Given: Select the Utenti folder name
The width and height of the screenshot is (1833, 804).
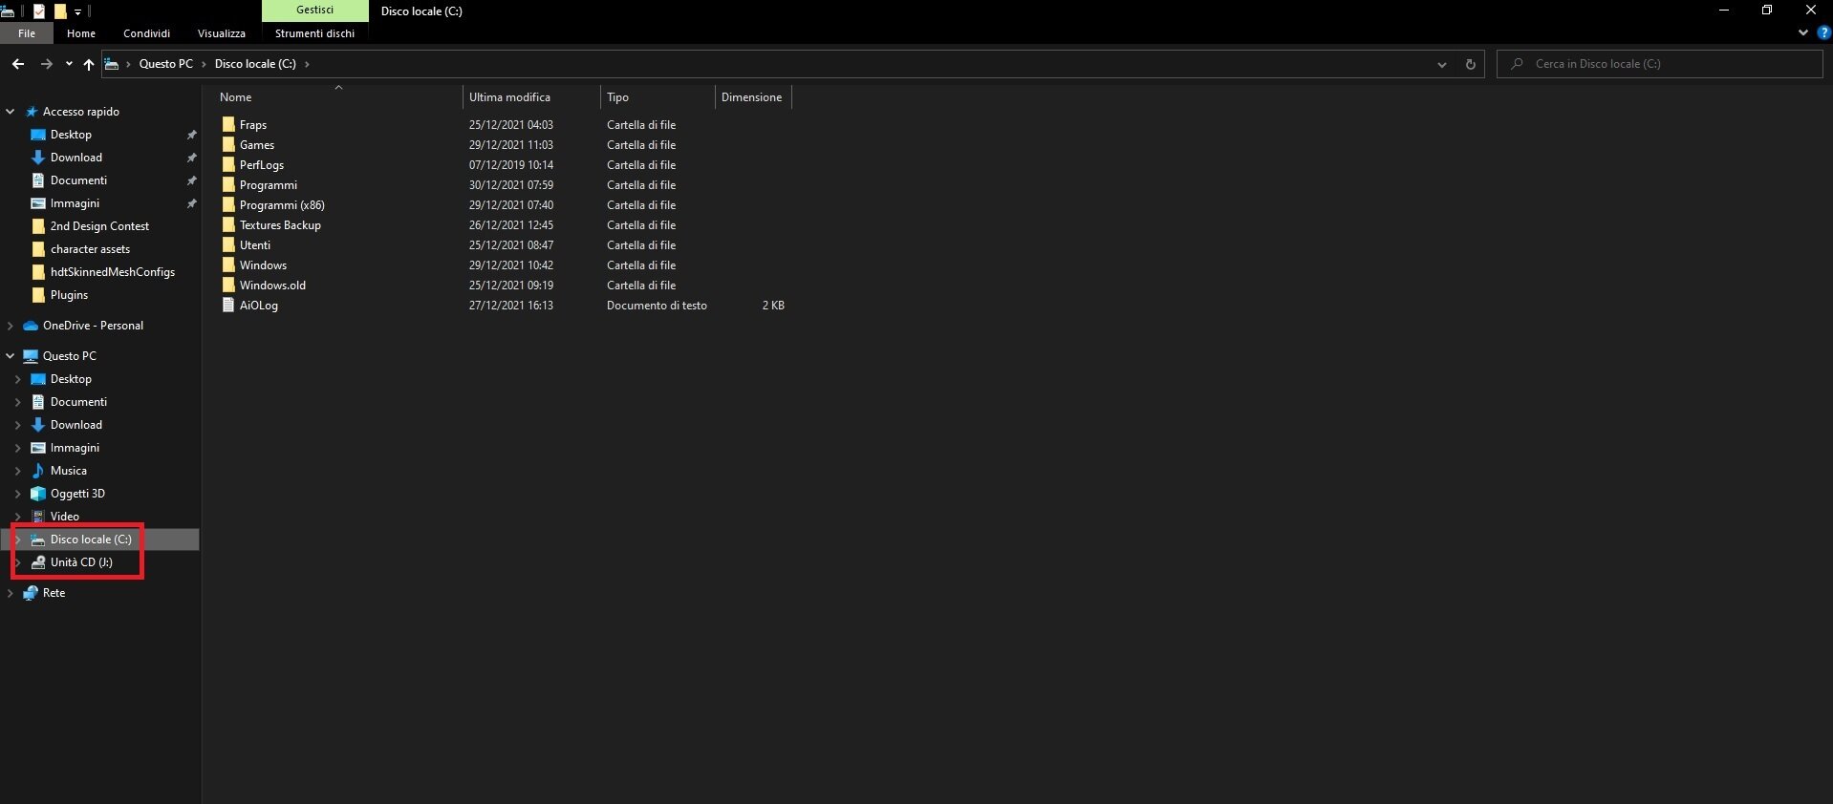Looking at the screenshot, I should point(255,245).
